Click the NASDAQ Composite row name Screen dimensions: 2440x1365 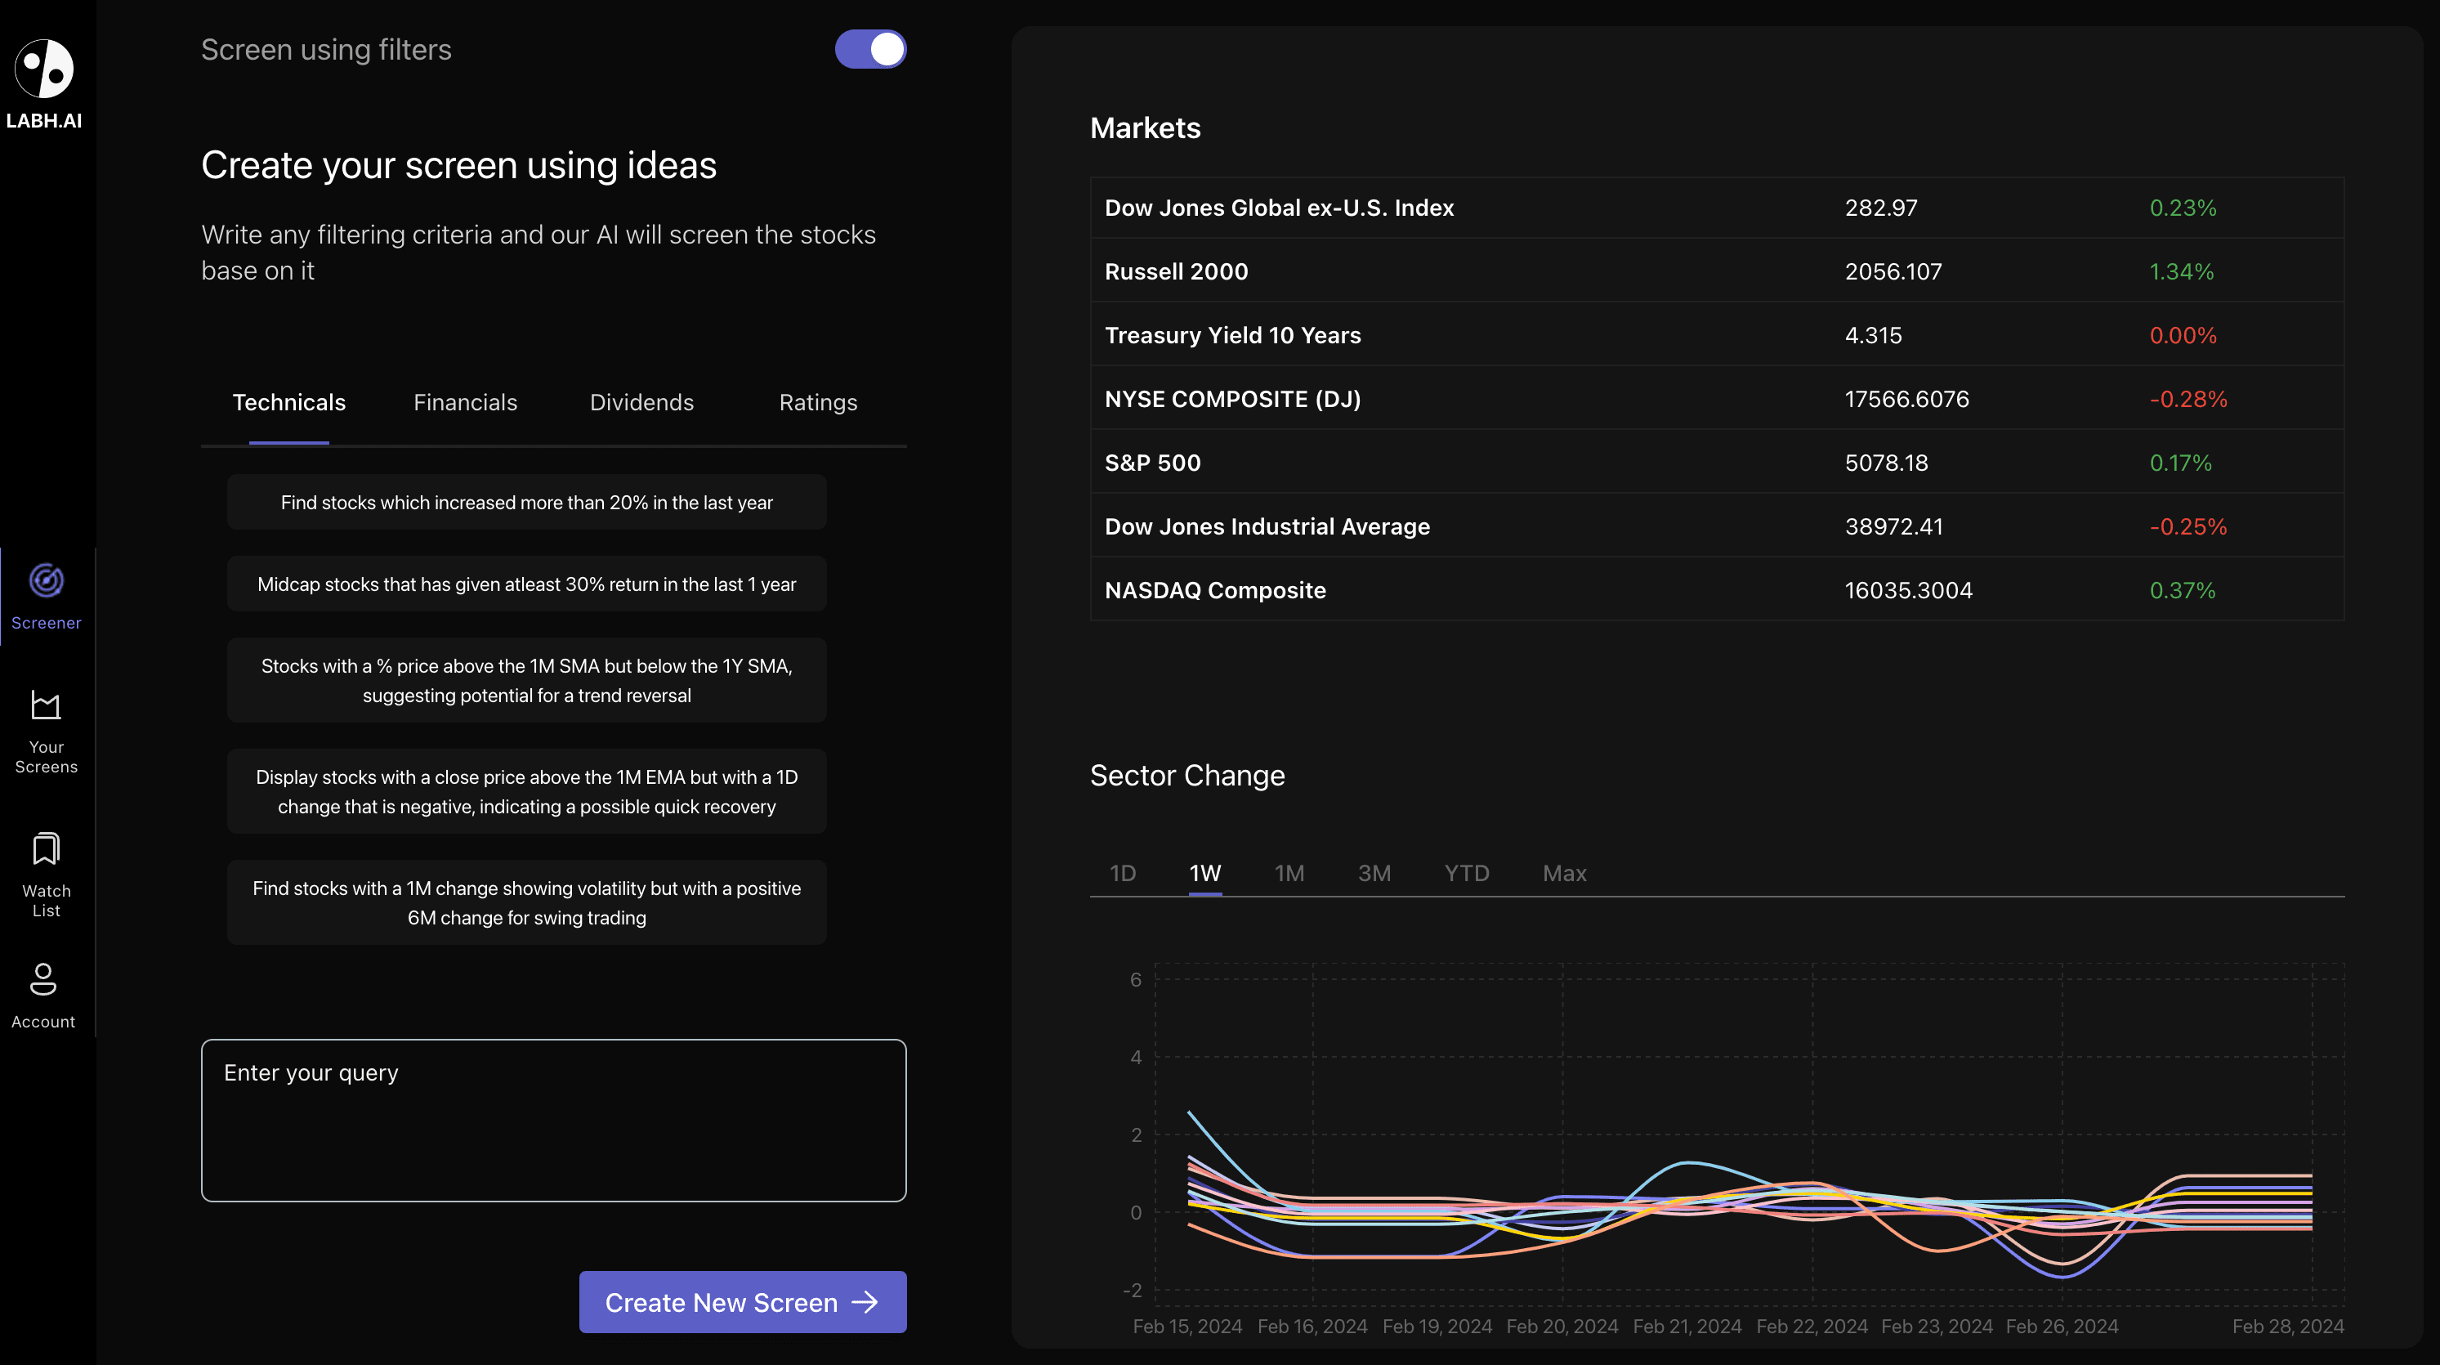click(x=1215, y=590)
